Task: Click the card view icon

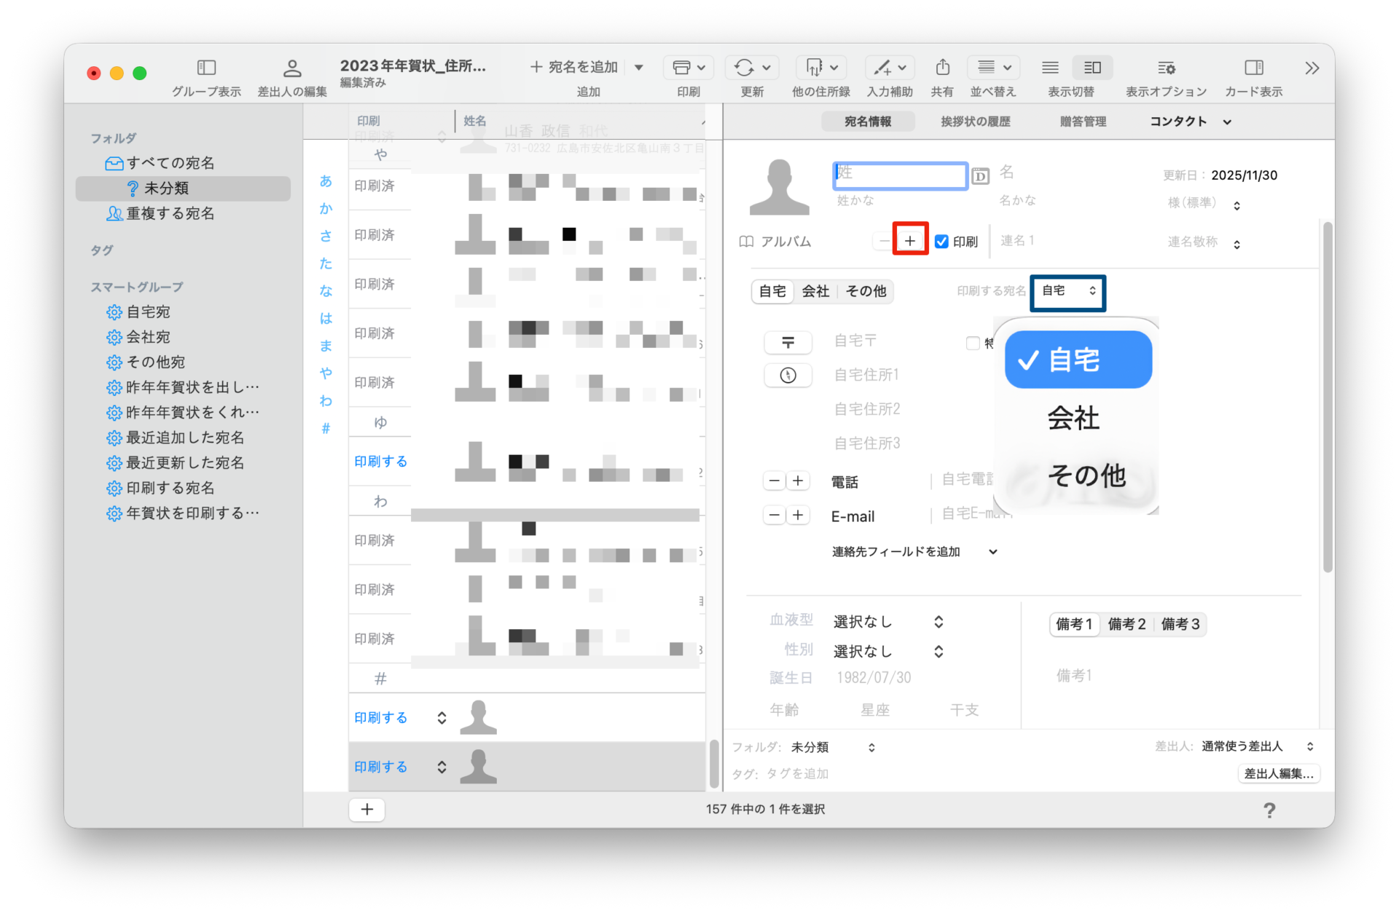Action: [x=1253, y=68]
